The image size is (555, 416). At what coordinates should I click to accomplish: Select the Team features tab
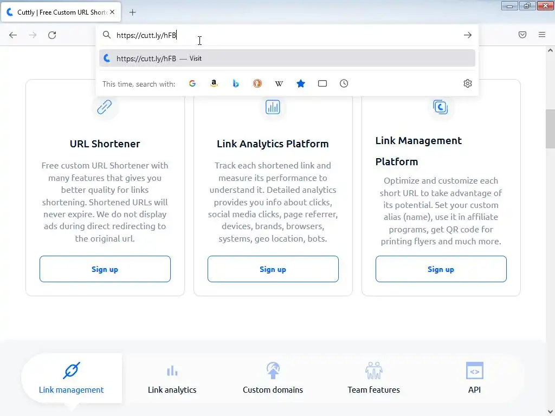coord(373,378)
